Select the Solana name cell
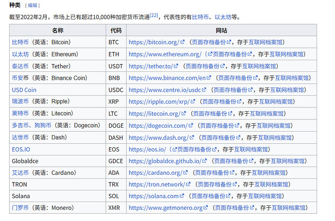This screenshot has width=335, height=221. point(58,196)
